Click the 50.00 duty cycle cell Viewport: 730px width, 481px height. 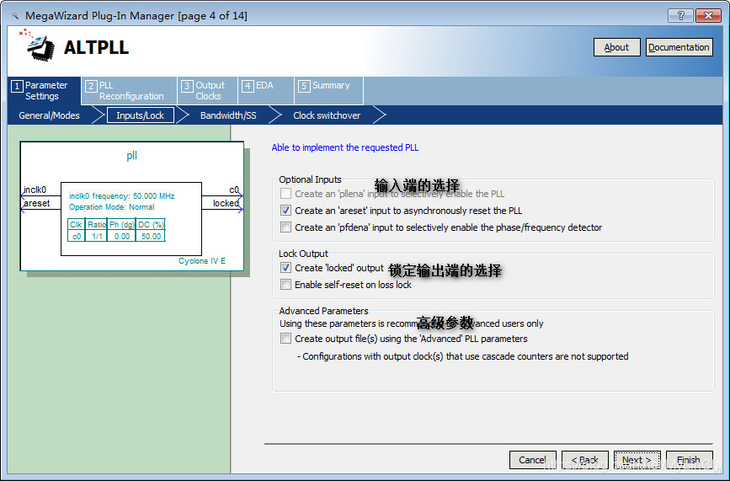[x=151, y=236]
